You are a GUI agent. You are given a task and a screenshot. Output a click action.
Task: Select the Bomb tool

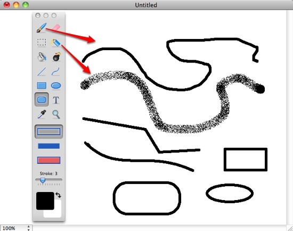coord(56,57)
